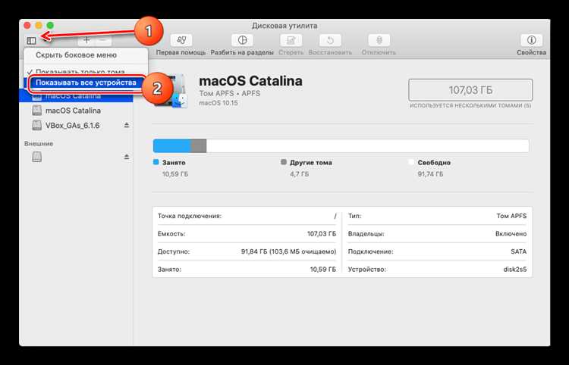Viewport: 569px width, 365px height.
Task: Run Первая помощь (First Aid) tool
Action: tap(181, 40)
